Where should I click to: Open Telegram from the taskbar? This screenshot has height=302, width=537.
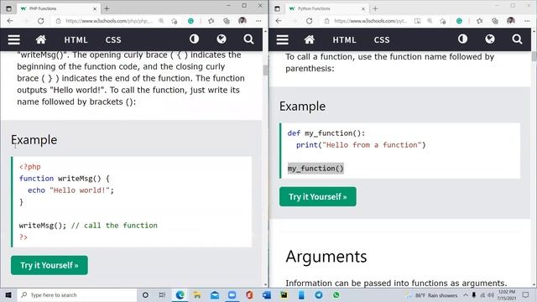pyautogui.click(x=319, y=294)
